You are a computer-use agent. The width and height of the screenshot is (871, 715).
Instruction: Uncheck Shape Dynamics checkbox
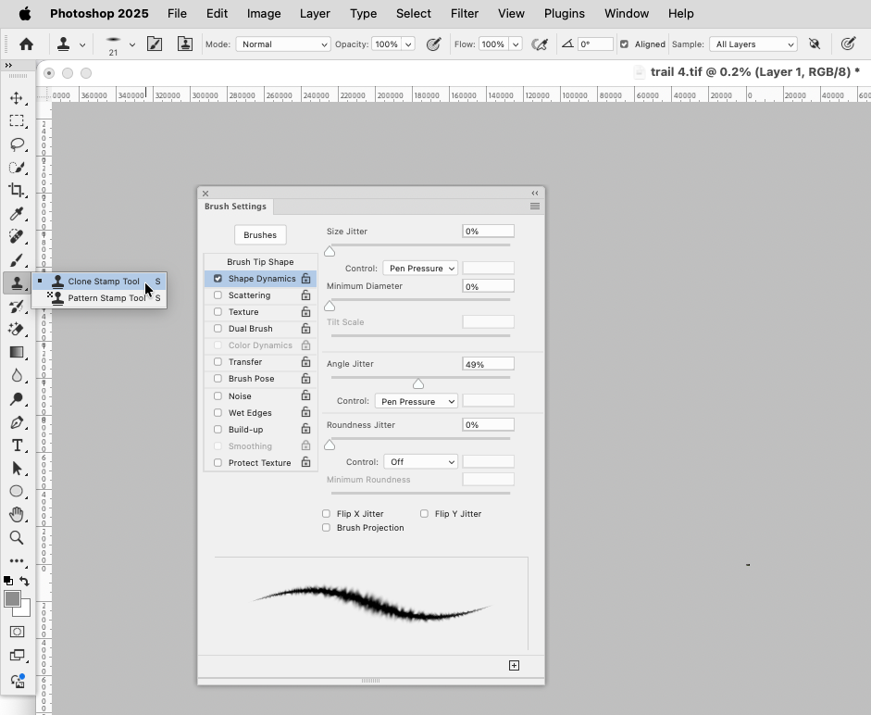click(218, 279)
